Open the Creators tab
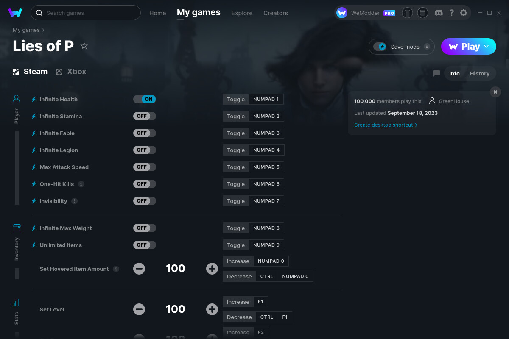 coord(276,13)
